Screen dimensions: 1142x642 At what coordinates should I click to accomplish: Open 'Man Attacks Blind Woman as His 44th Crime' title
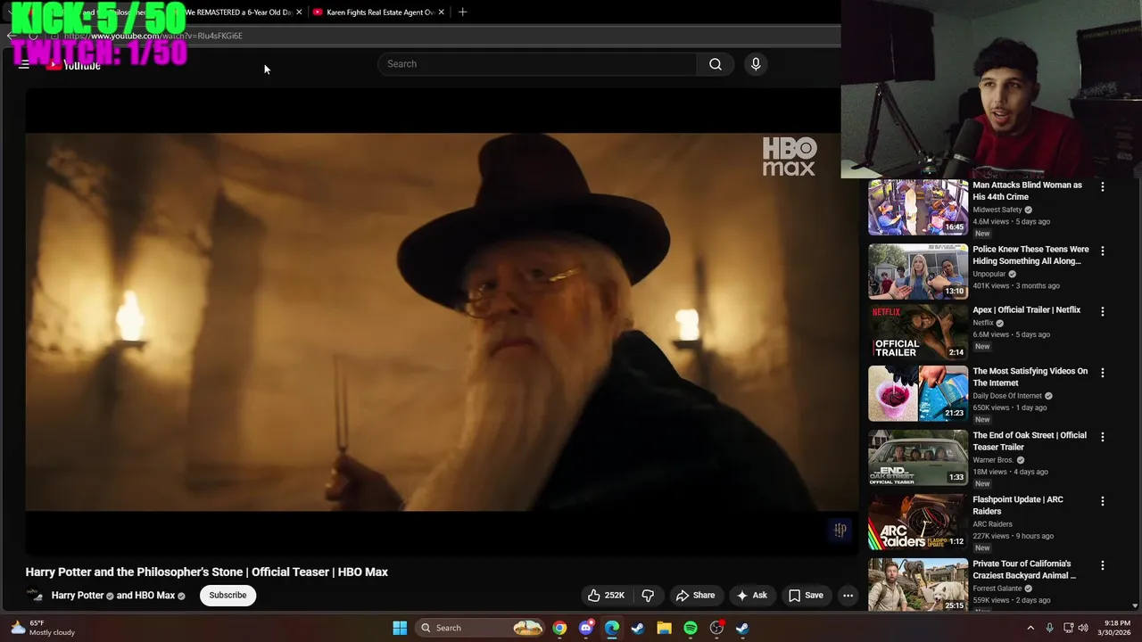1027,191
